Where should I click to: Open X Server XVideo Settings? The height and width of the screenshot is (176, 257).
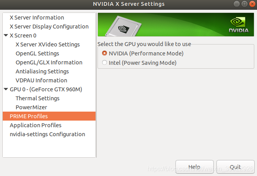click(48, 44)
